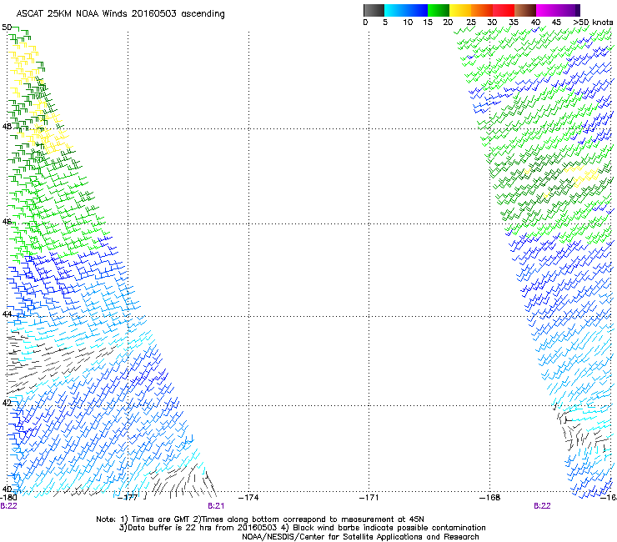The height and width of the screenshot is (542, 617).
Task: Click the '30' label under the color bar
Action: tap(492, 23)
